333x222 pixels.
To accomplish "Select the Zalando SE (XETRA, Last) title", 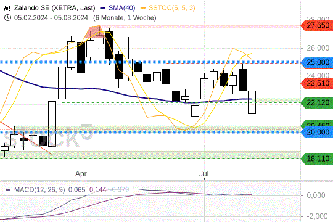I will point(55,8).
